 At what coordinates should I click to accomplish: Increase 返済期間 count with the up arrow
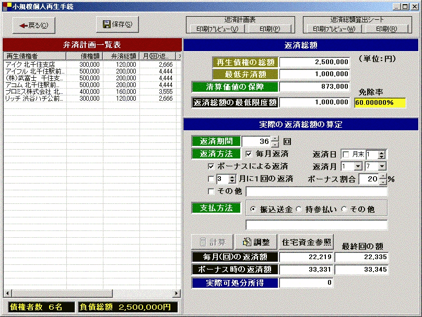[x=275, y=138]
